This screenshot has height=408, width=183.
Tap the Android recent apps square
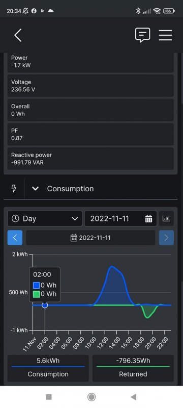[x=49, y=397]
